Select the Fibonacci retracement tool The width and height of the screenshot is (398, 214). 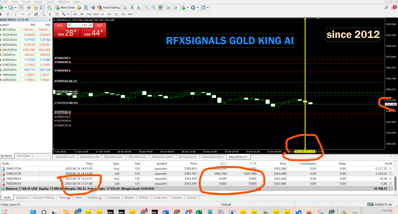coord(43,14)
